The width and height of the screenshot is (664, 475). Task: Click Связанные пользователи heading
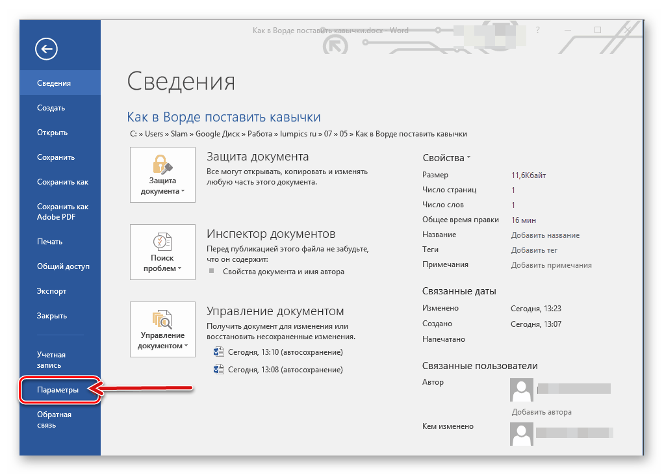pos(479,366)
